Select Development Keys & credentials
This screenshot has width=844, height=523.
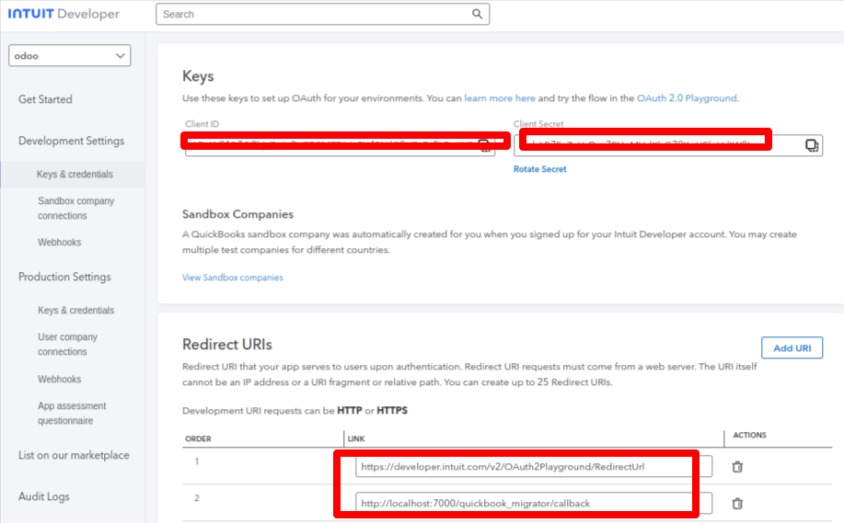tap(75, 174)
